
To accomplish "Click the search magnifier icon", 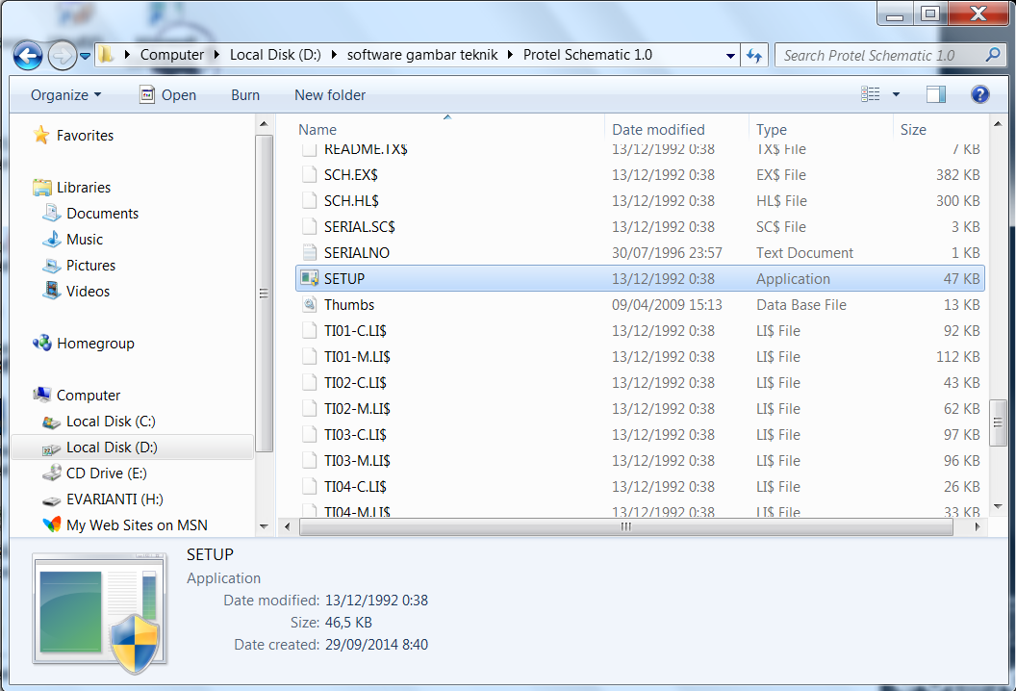I will click(993, 55).
